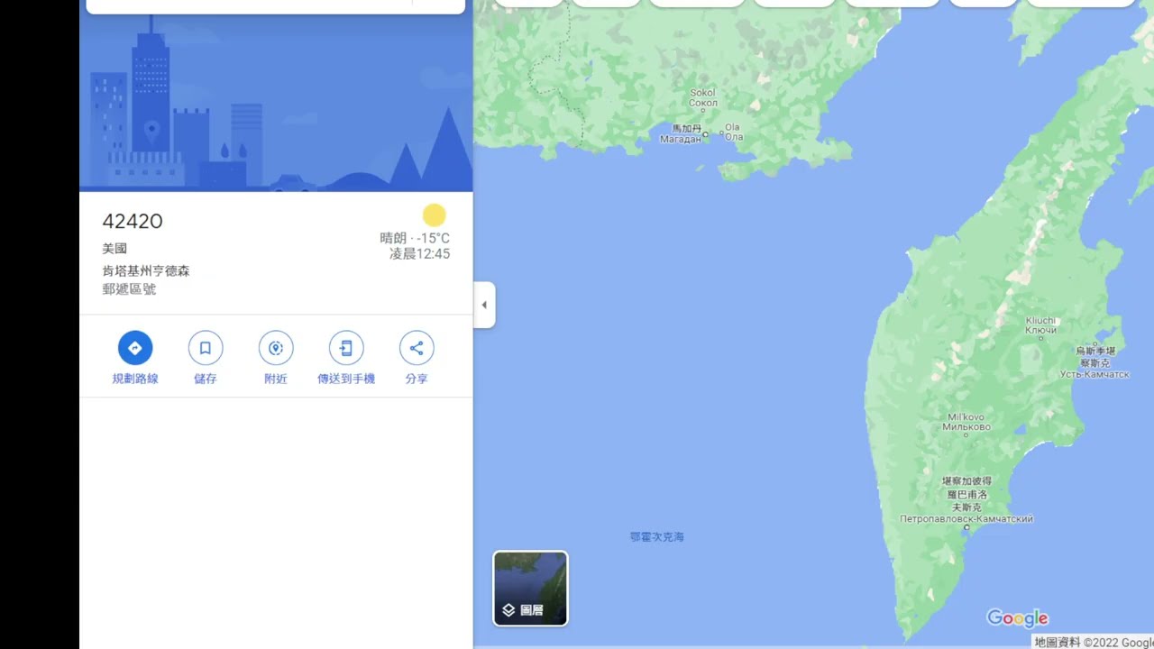1154x649 pixels.
Task: Open directions with 規劃路線 icon
Action: pos(135,348)
